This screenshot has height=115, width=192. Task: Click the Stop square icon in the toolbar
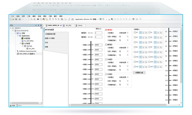[x=109, y=19]
